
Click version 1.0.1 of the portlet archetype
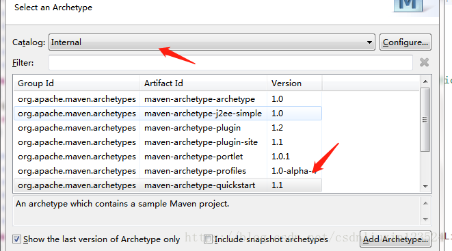coord(280,157)
